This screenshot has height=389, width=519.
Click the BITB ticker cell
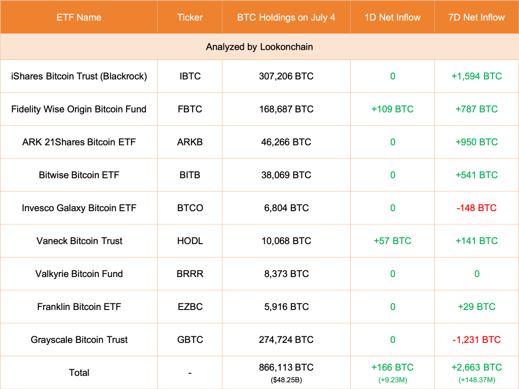(190, 175)
